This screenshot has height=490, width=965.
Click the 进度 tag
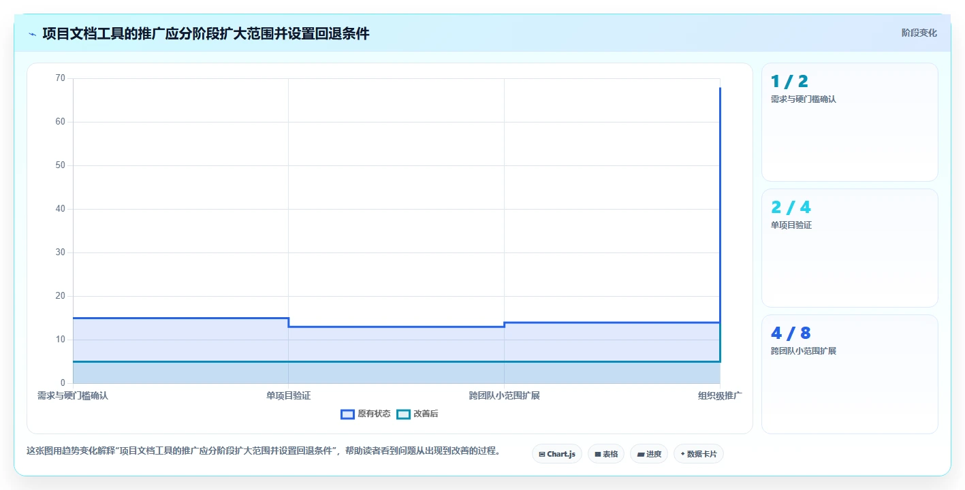pyautogui.click(x=649, y=454)
